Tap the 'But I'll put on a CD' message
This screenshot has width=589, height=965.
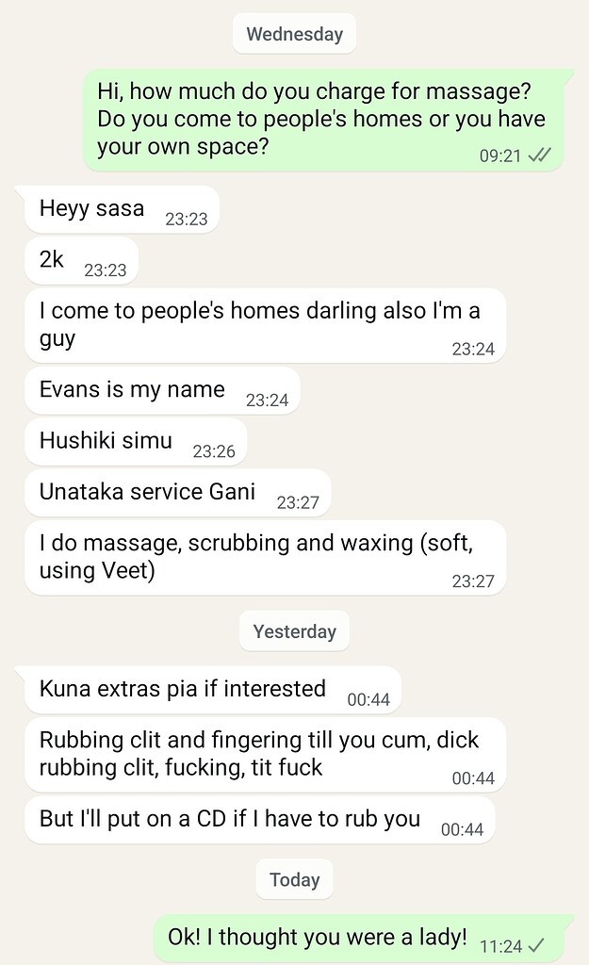coord(260,820)
